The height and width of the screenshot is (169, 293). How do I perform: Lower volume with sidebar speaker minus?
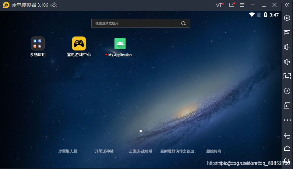coord(287,47)
